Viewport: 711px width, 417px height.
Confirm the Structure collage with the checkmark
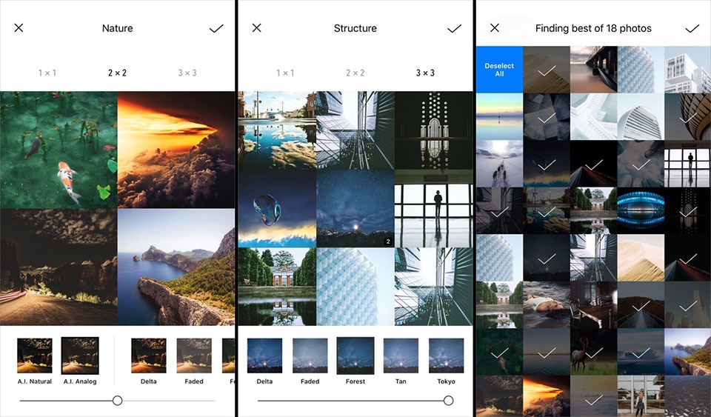pos(454,29)
